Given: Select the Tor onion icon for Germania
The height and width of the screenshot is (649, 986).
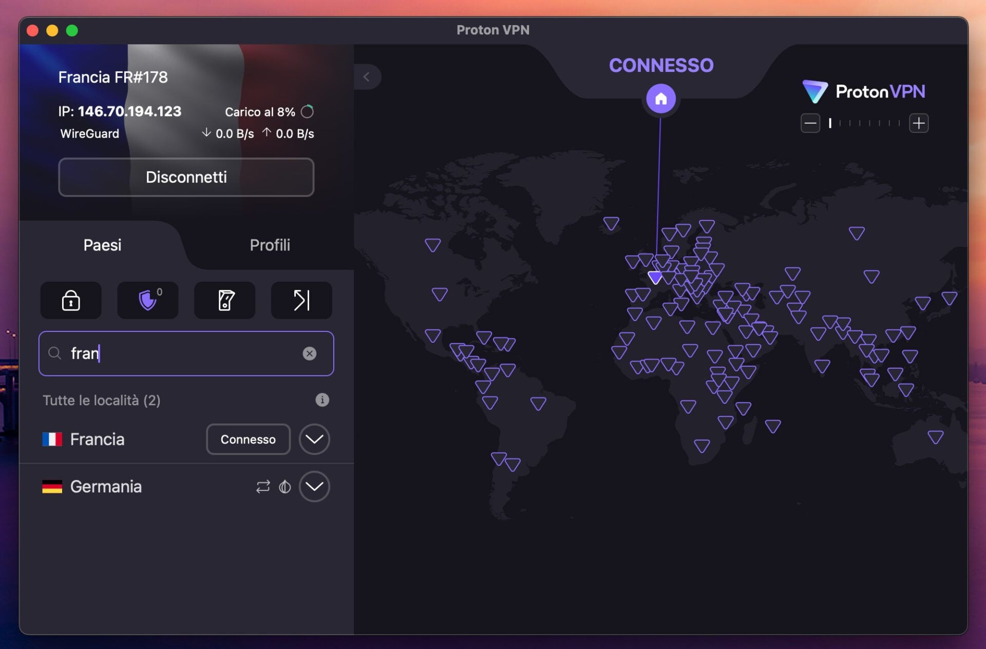Looking at the screenshot, I should tap(285, 486).
